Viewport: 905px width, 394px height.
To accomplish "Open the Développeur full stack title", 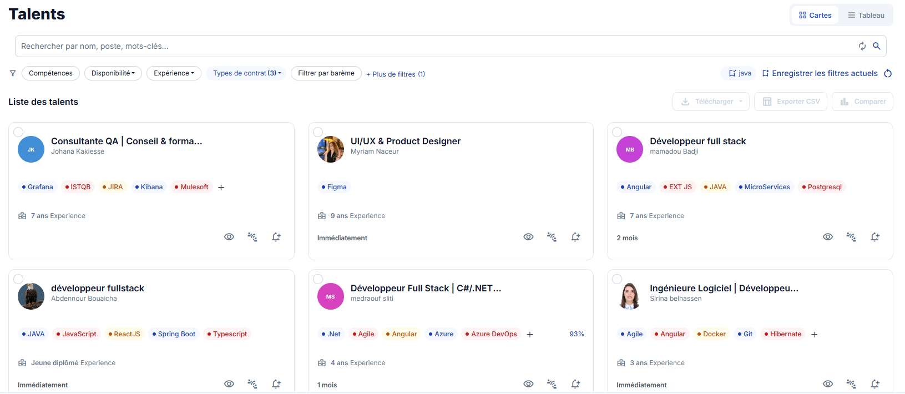I will tap(698, 141).
